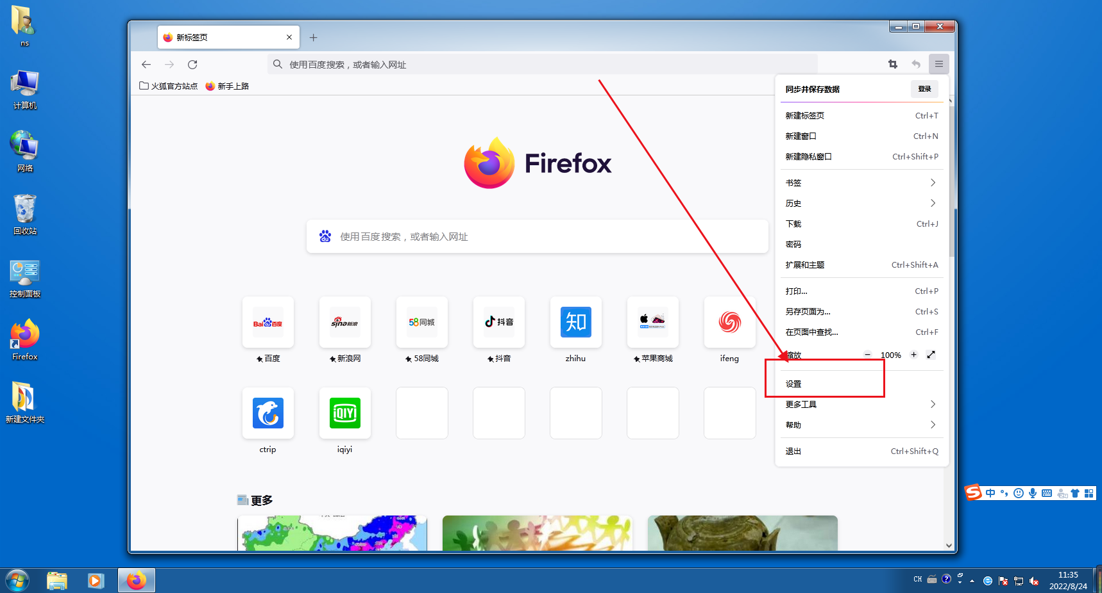Go back with the back arrow
Image resolution: width=1102 pixels, height=593 pixels.
pyautogui.click(x=146, y=65)
